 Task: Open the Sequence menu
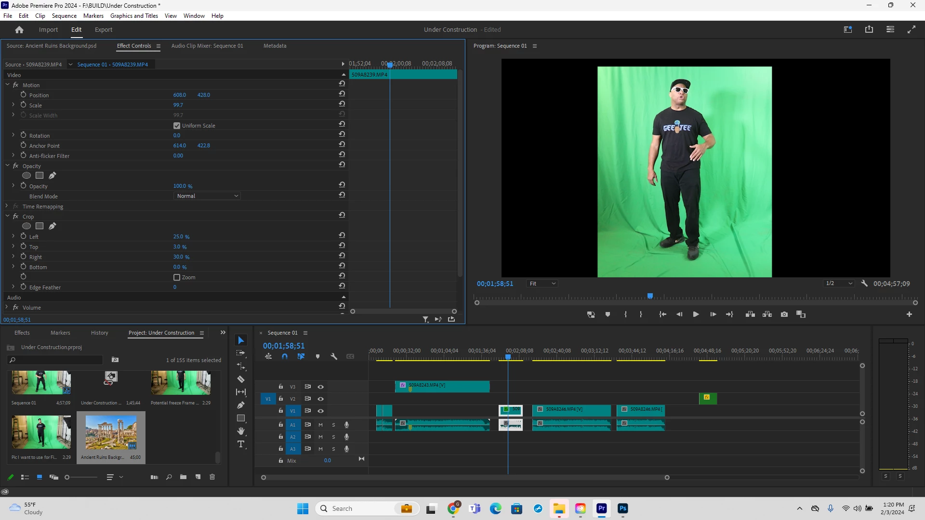[x=64, y=16]
